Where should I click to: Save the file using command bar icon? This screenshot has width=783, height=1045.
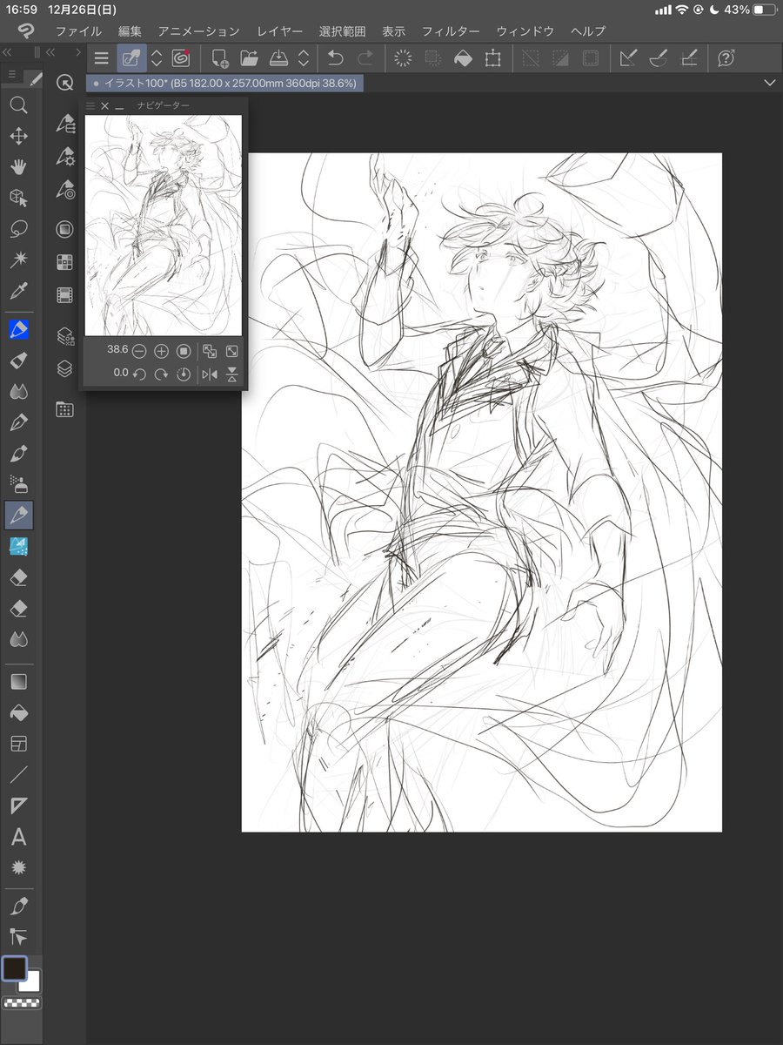pos(279,58)
